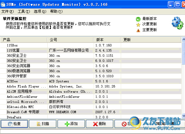Screen dimensions: 185x134
Task: Click the 主要更新 legend label
Action: (x=150, y=30)
